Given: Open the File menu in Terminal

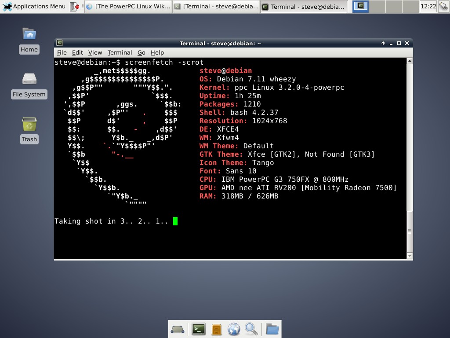Looking at the screenshot, I should click(x=62, y=53).
